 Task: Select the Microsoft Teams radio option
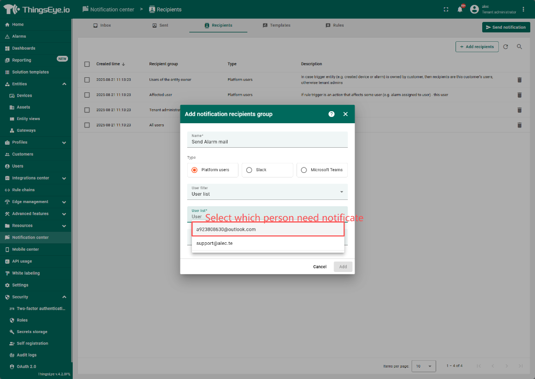point(304,170)
